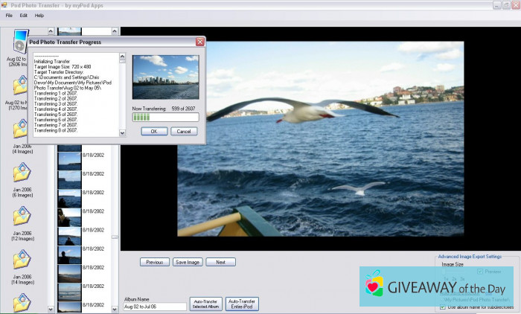Click the transfer progress bar
Image resolution: width=521 pixels, height=314 pixels.
tap(165, 117)
